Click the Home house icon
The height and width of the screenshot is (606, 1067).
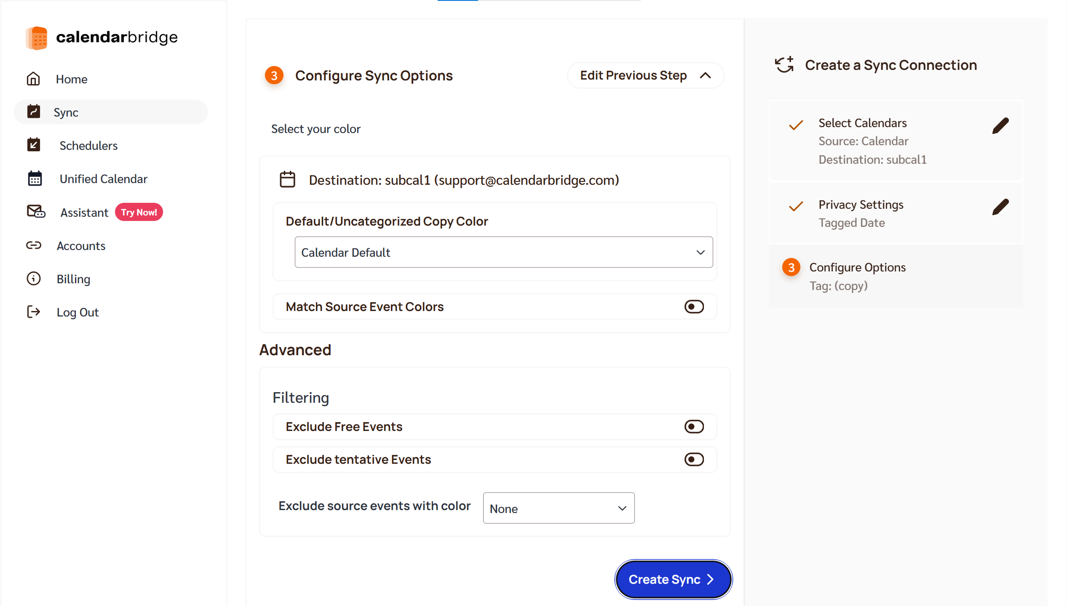(33, 79)
